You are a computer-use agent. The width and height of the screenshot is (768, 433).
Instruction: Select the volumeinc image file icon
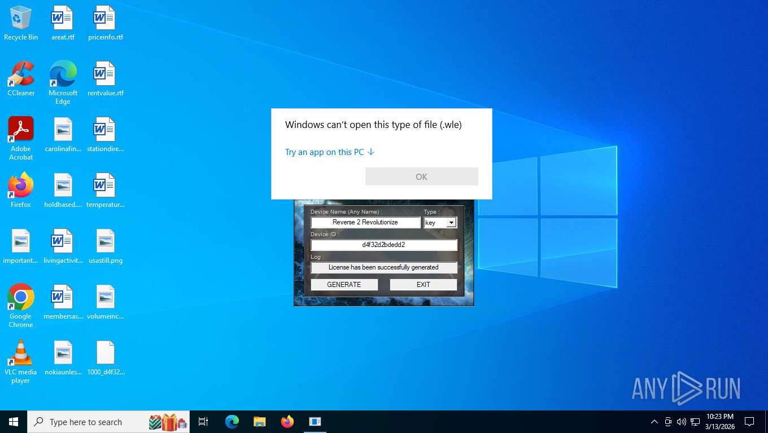[106, 302]
